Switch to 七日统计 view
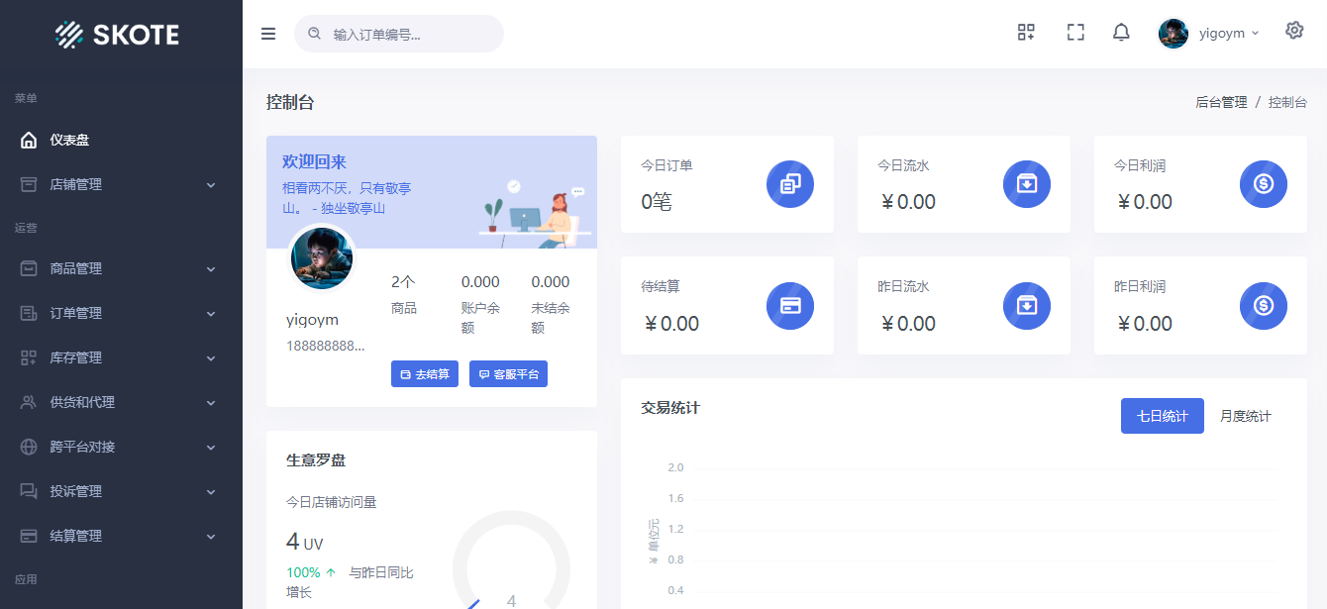 1162,416
